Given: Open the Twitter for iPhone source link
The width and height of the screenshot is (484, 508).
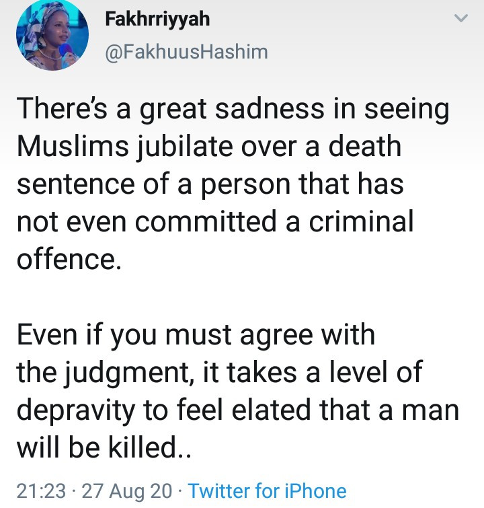Looking at the screenshot, I should tap(268, 491).
